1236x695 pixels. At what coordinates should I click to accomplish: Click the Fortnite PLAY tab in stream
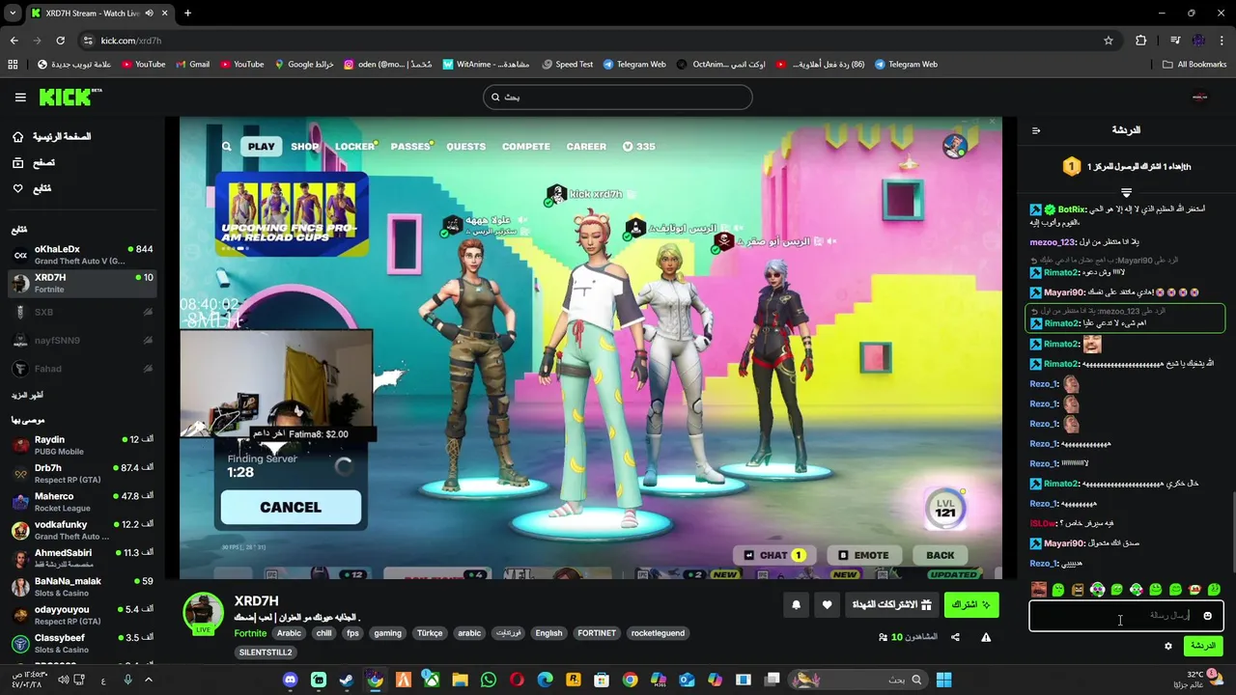[261, 147]
